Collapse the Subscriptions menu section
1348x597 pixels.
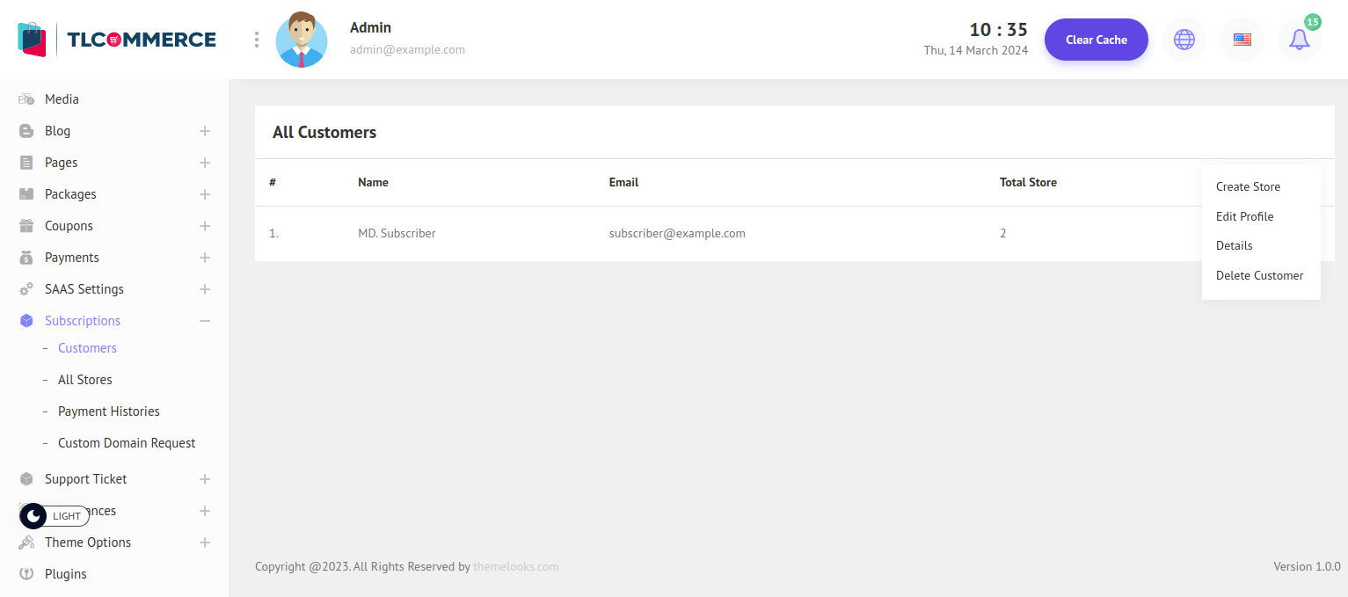(x=205, y=321)
